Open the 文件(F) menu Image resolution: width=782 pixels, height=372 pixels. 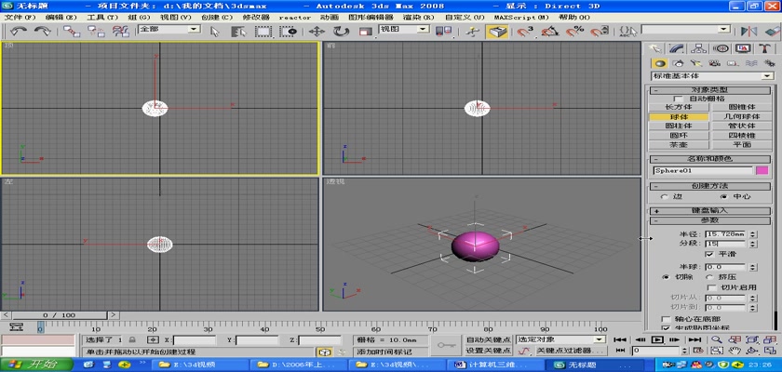click(20, 17)
